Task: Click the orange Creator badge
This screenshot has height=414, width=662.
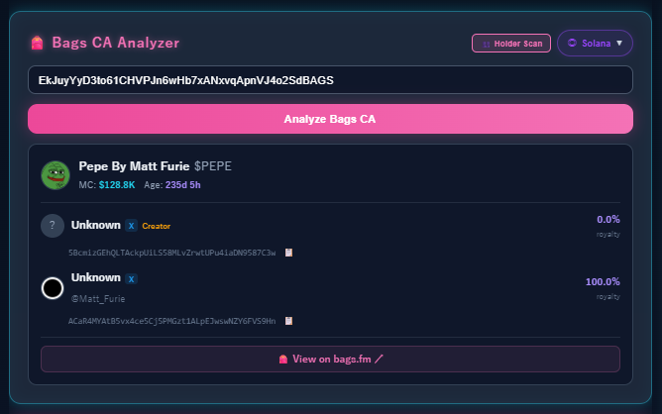Action: (157, 226)
